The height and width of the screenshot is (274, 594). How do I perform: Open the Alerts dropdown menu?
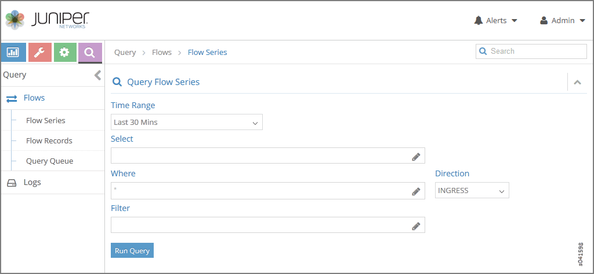(x=495, y=21)
